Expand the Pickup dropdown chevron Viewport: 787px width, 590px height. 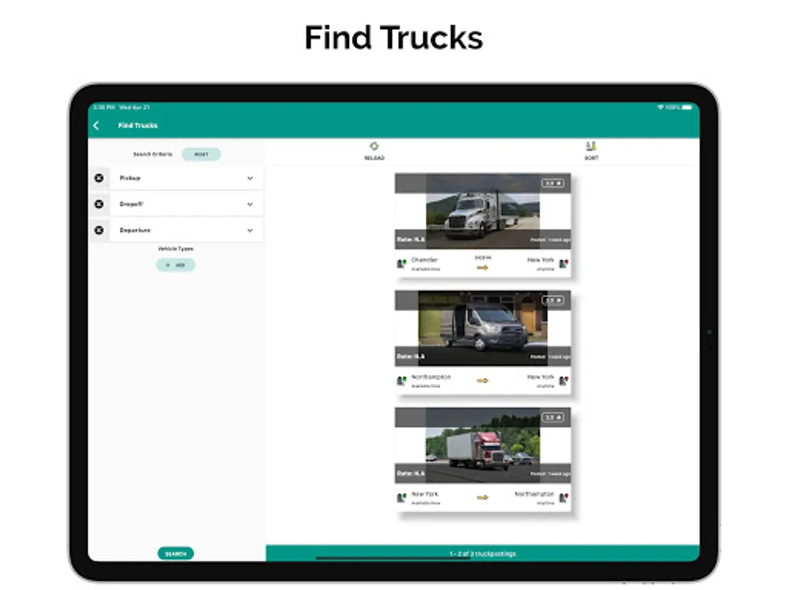[250, 178]
